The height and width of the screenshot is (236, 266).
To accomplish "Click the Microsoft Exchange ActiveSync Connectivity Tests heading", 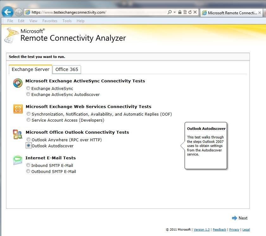I will click(85, 81).
